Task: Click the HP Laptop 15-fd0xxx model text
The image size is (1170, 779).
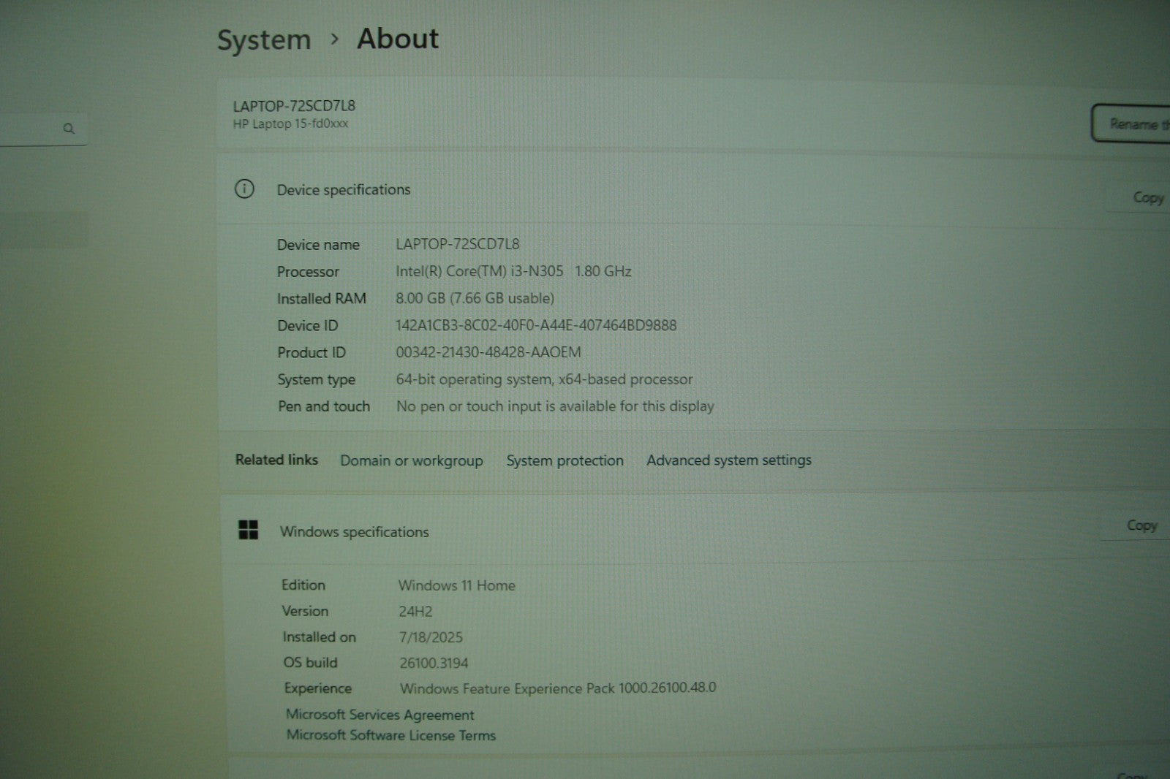Action: [x=290, y=124]
